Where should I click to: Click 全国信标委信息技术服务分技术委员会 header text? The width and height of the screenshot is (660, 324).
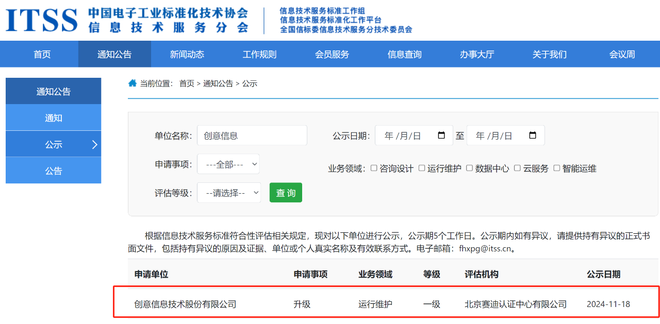(346, 29)
